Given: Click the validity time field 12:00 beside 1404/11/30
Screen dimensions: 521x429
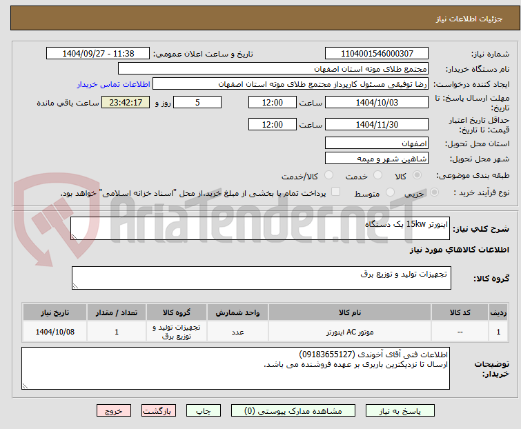Looking at the screenshot, I should [272, 125].
